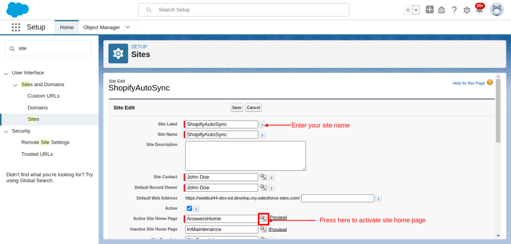Open the user profile avatar
The image size is (511, 244).
pos(497,10)
